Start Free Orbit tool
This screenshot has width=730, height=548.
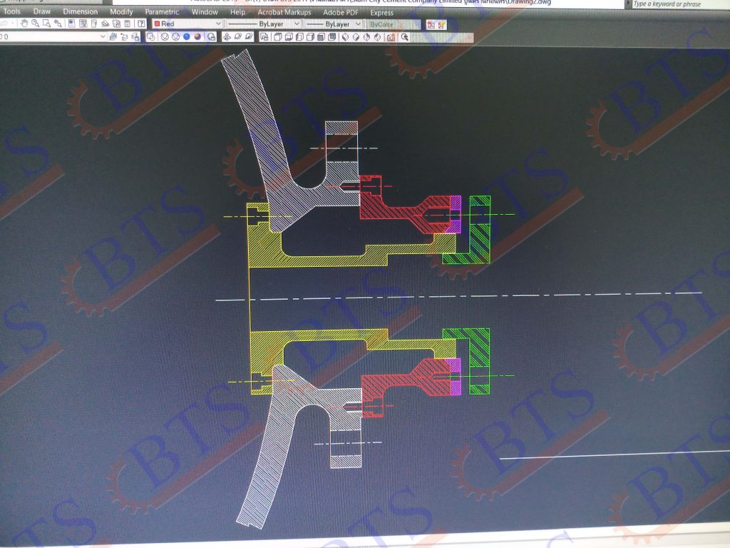click(x=238, y=36)
